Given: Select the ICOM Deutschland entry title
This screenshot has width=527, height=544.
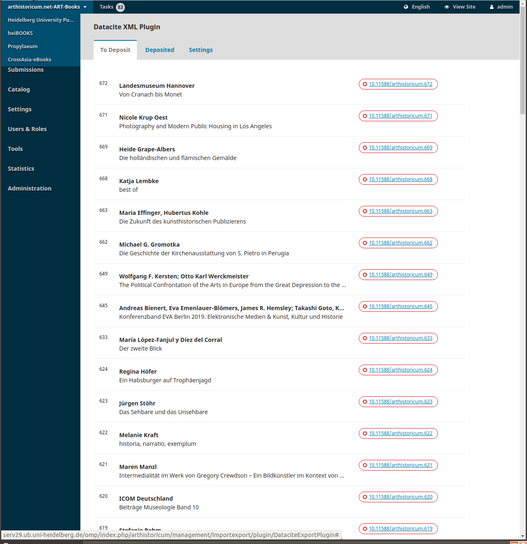Looking at the screenshot, I should [146, 499].
